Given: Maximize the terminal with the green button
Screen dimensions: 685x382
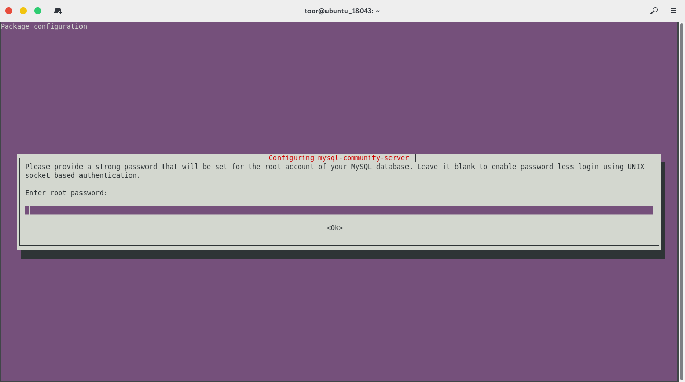Looking at the screenshot, I should (38, 11).
